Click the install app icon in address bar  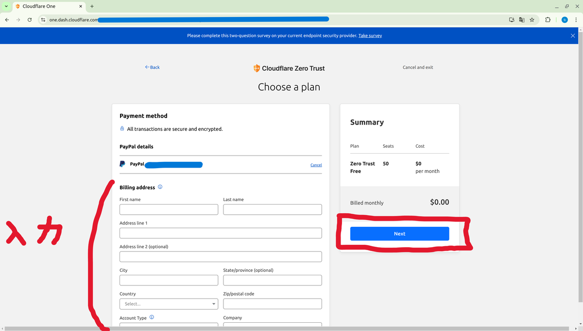click(512, 20)
